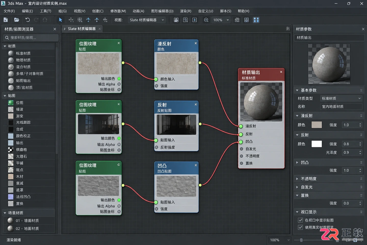Select scene material 02 - 地面材质
Screen dimensions: 367x245
click(x=29, y=228)
